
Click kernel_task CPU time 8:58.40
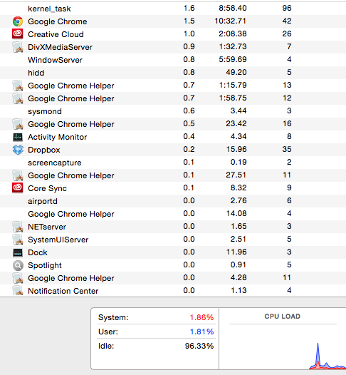point(233,8)
